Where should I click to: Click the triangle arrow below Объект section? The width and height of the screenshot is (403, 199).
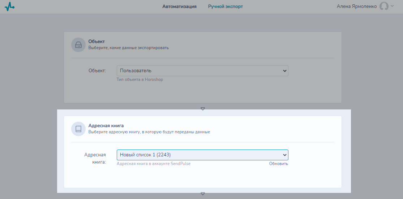point(202,109)
